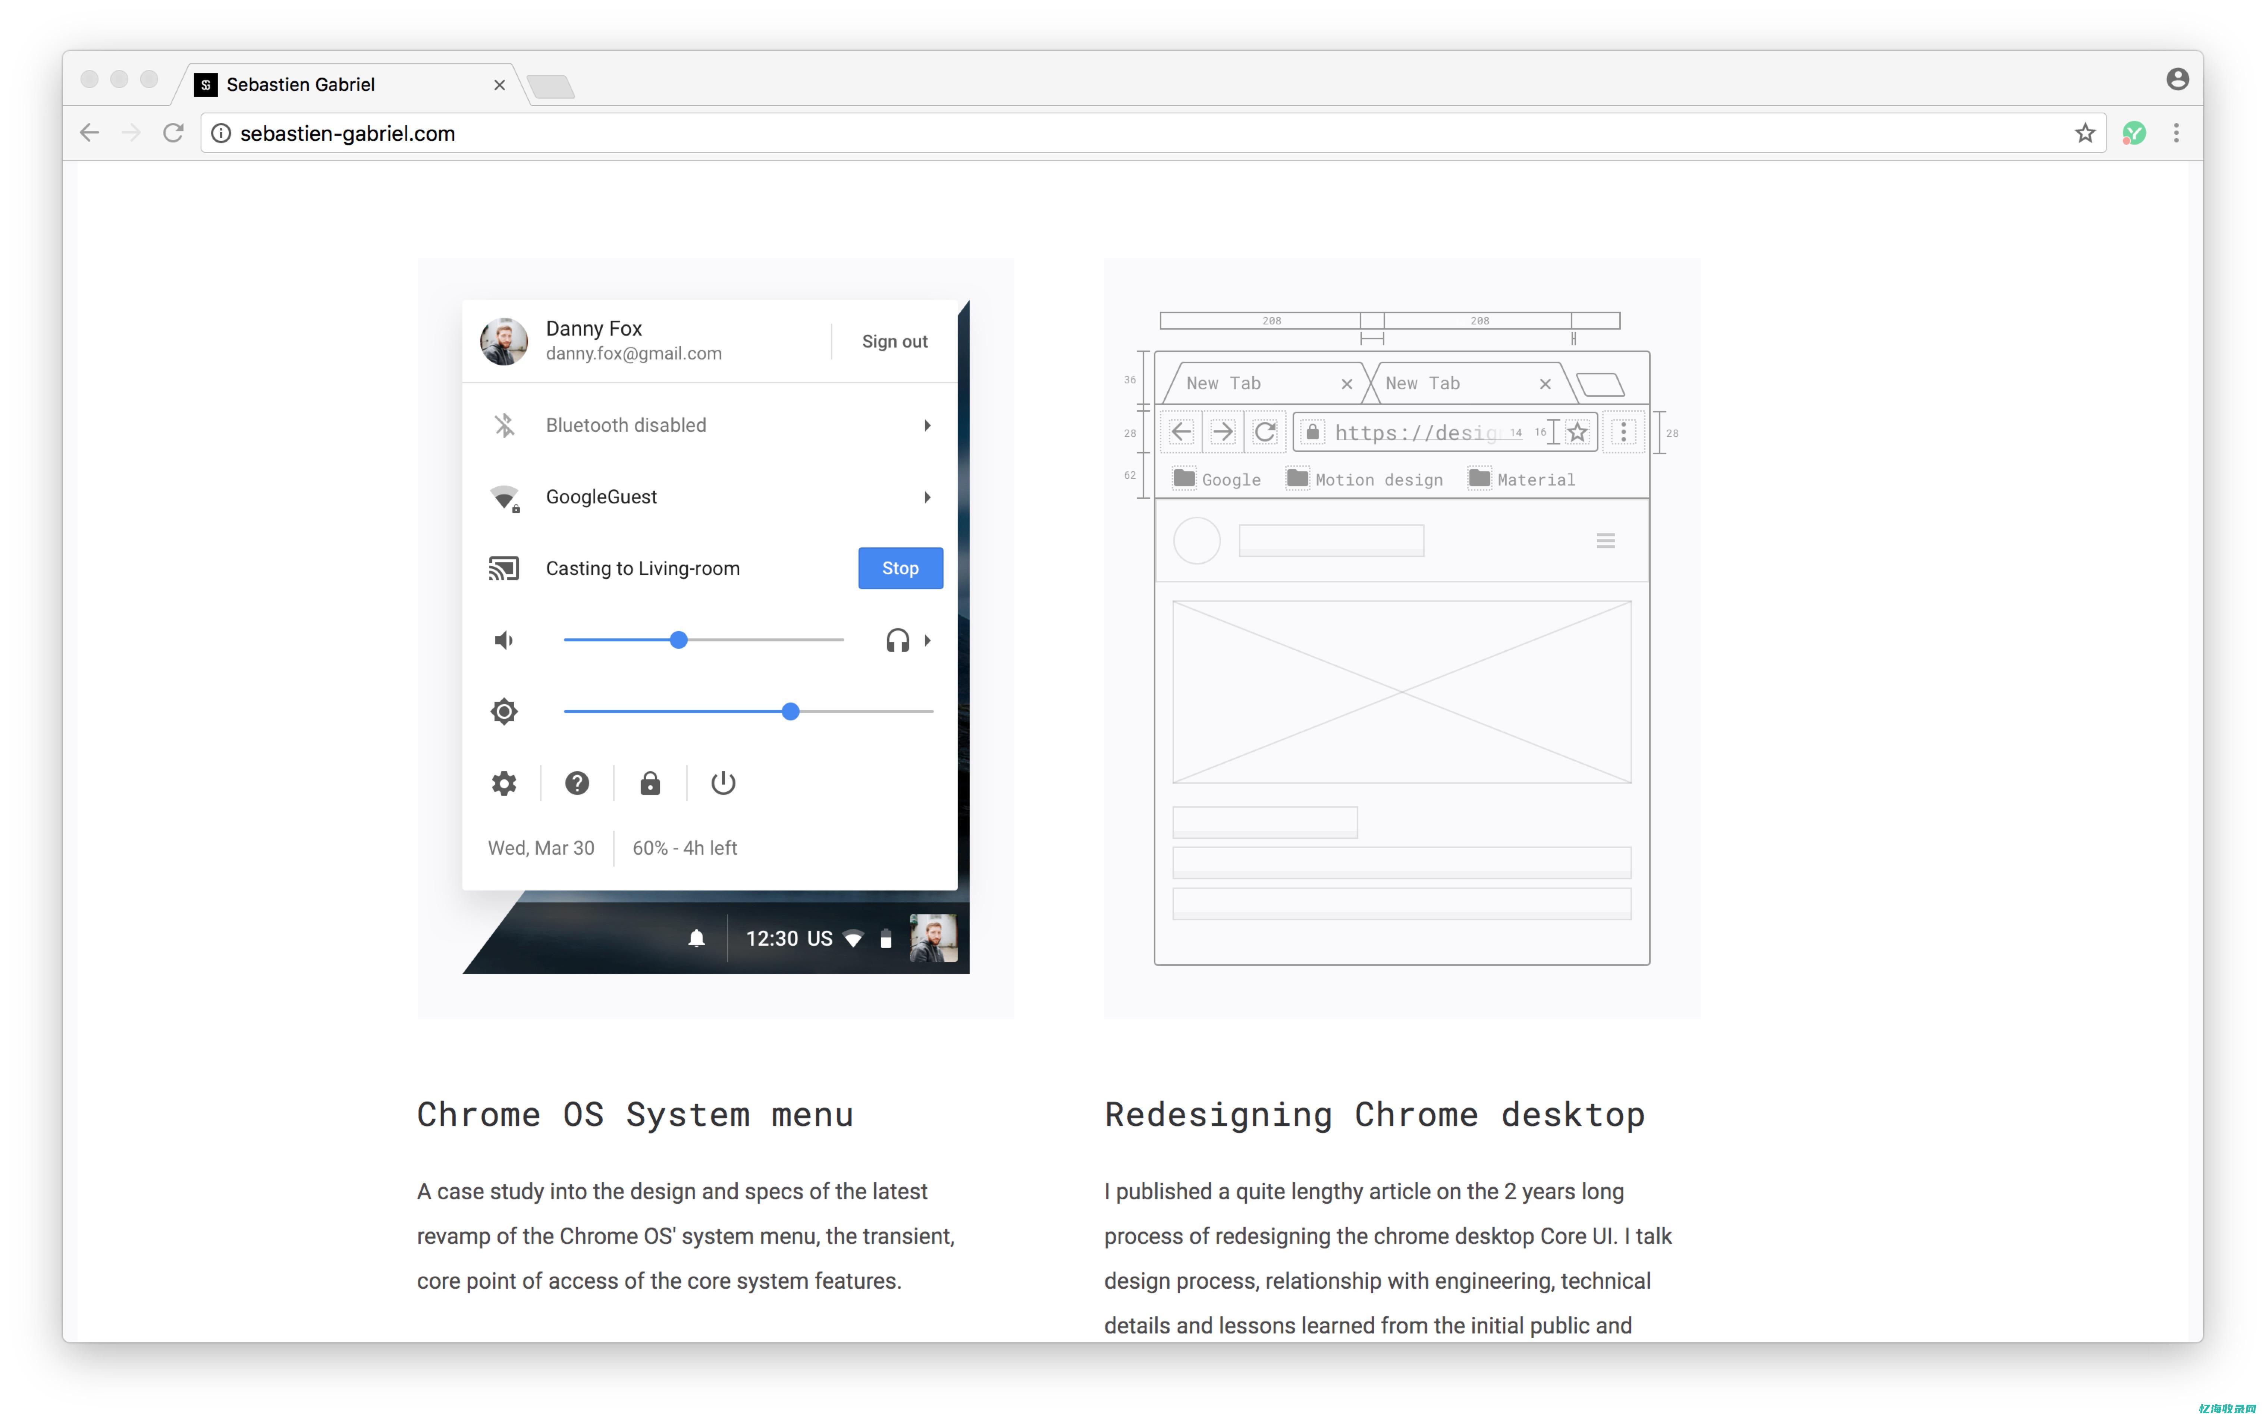2266x1417 pixels.
Task: Mute with the volume speaker icon
Action: click(504, 640)
